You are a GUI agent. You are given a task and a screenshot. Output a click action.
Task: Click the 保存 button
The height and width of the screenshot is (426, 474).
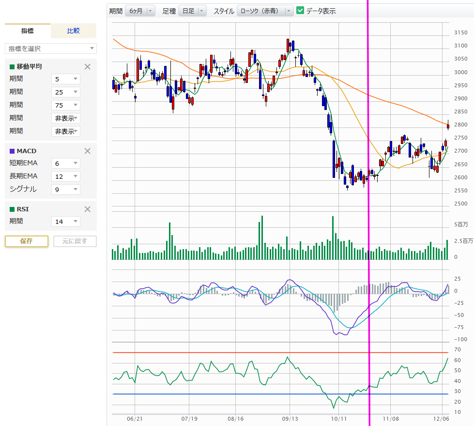[x=27, y=241]
